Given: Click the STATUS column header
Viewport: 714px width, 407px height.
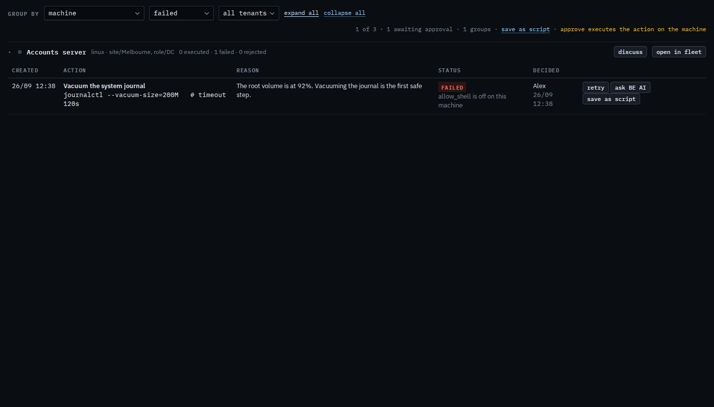Looking at the screenshot, I should pos(450,70).
